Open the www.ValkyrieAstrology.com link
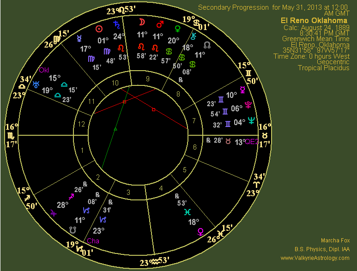Screen dimensions: 357x271 pyautogui.click(x=315, y=258)
